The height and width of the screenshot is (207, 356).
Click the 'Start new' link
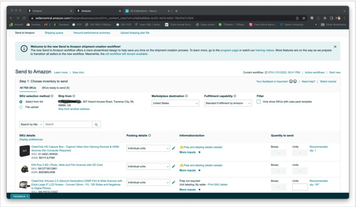[x=335, y=73]
